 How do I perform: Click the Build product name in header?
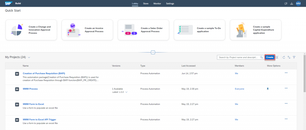click(18, 4)
